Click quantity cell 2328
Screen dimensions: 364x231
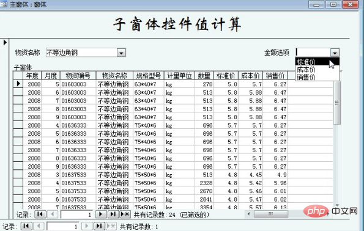(204, 183)
